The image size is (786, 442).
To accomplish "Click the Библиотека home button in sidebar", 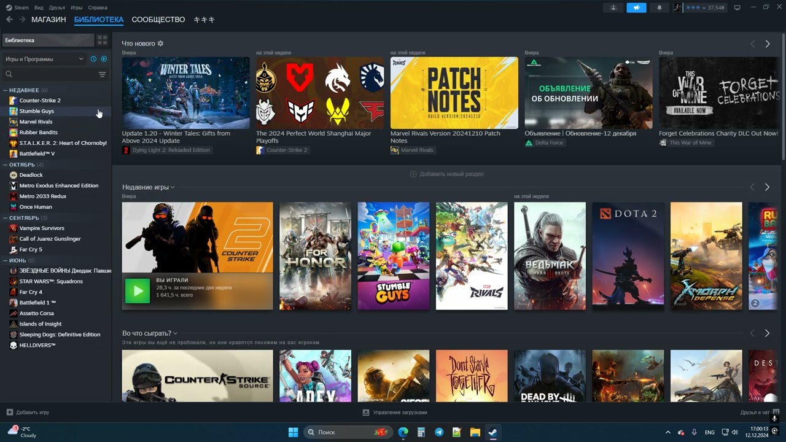I will click(x=48, y=40).
